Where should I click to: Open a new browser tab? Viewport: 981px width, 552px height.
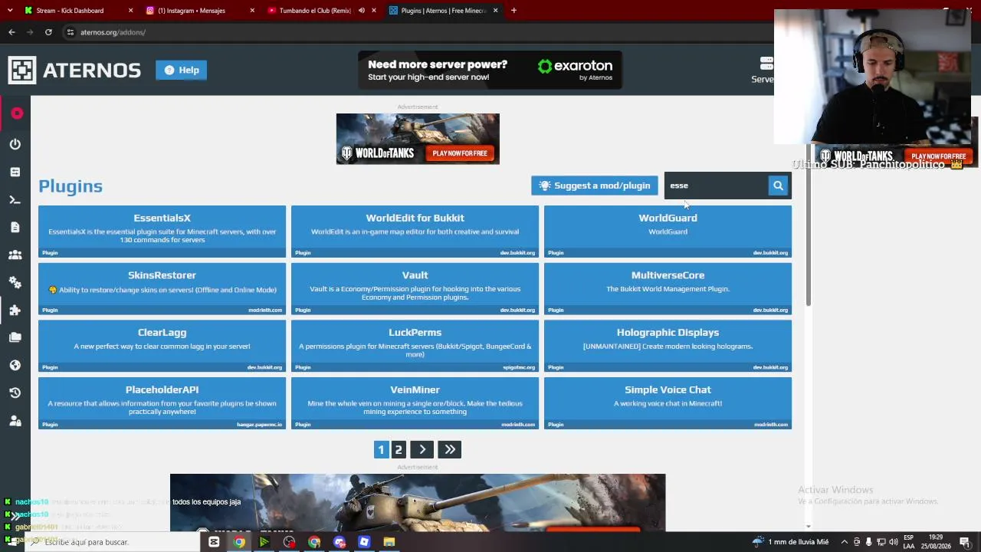(x=513, y=11)
